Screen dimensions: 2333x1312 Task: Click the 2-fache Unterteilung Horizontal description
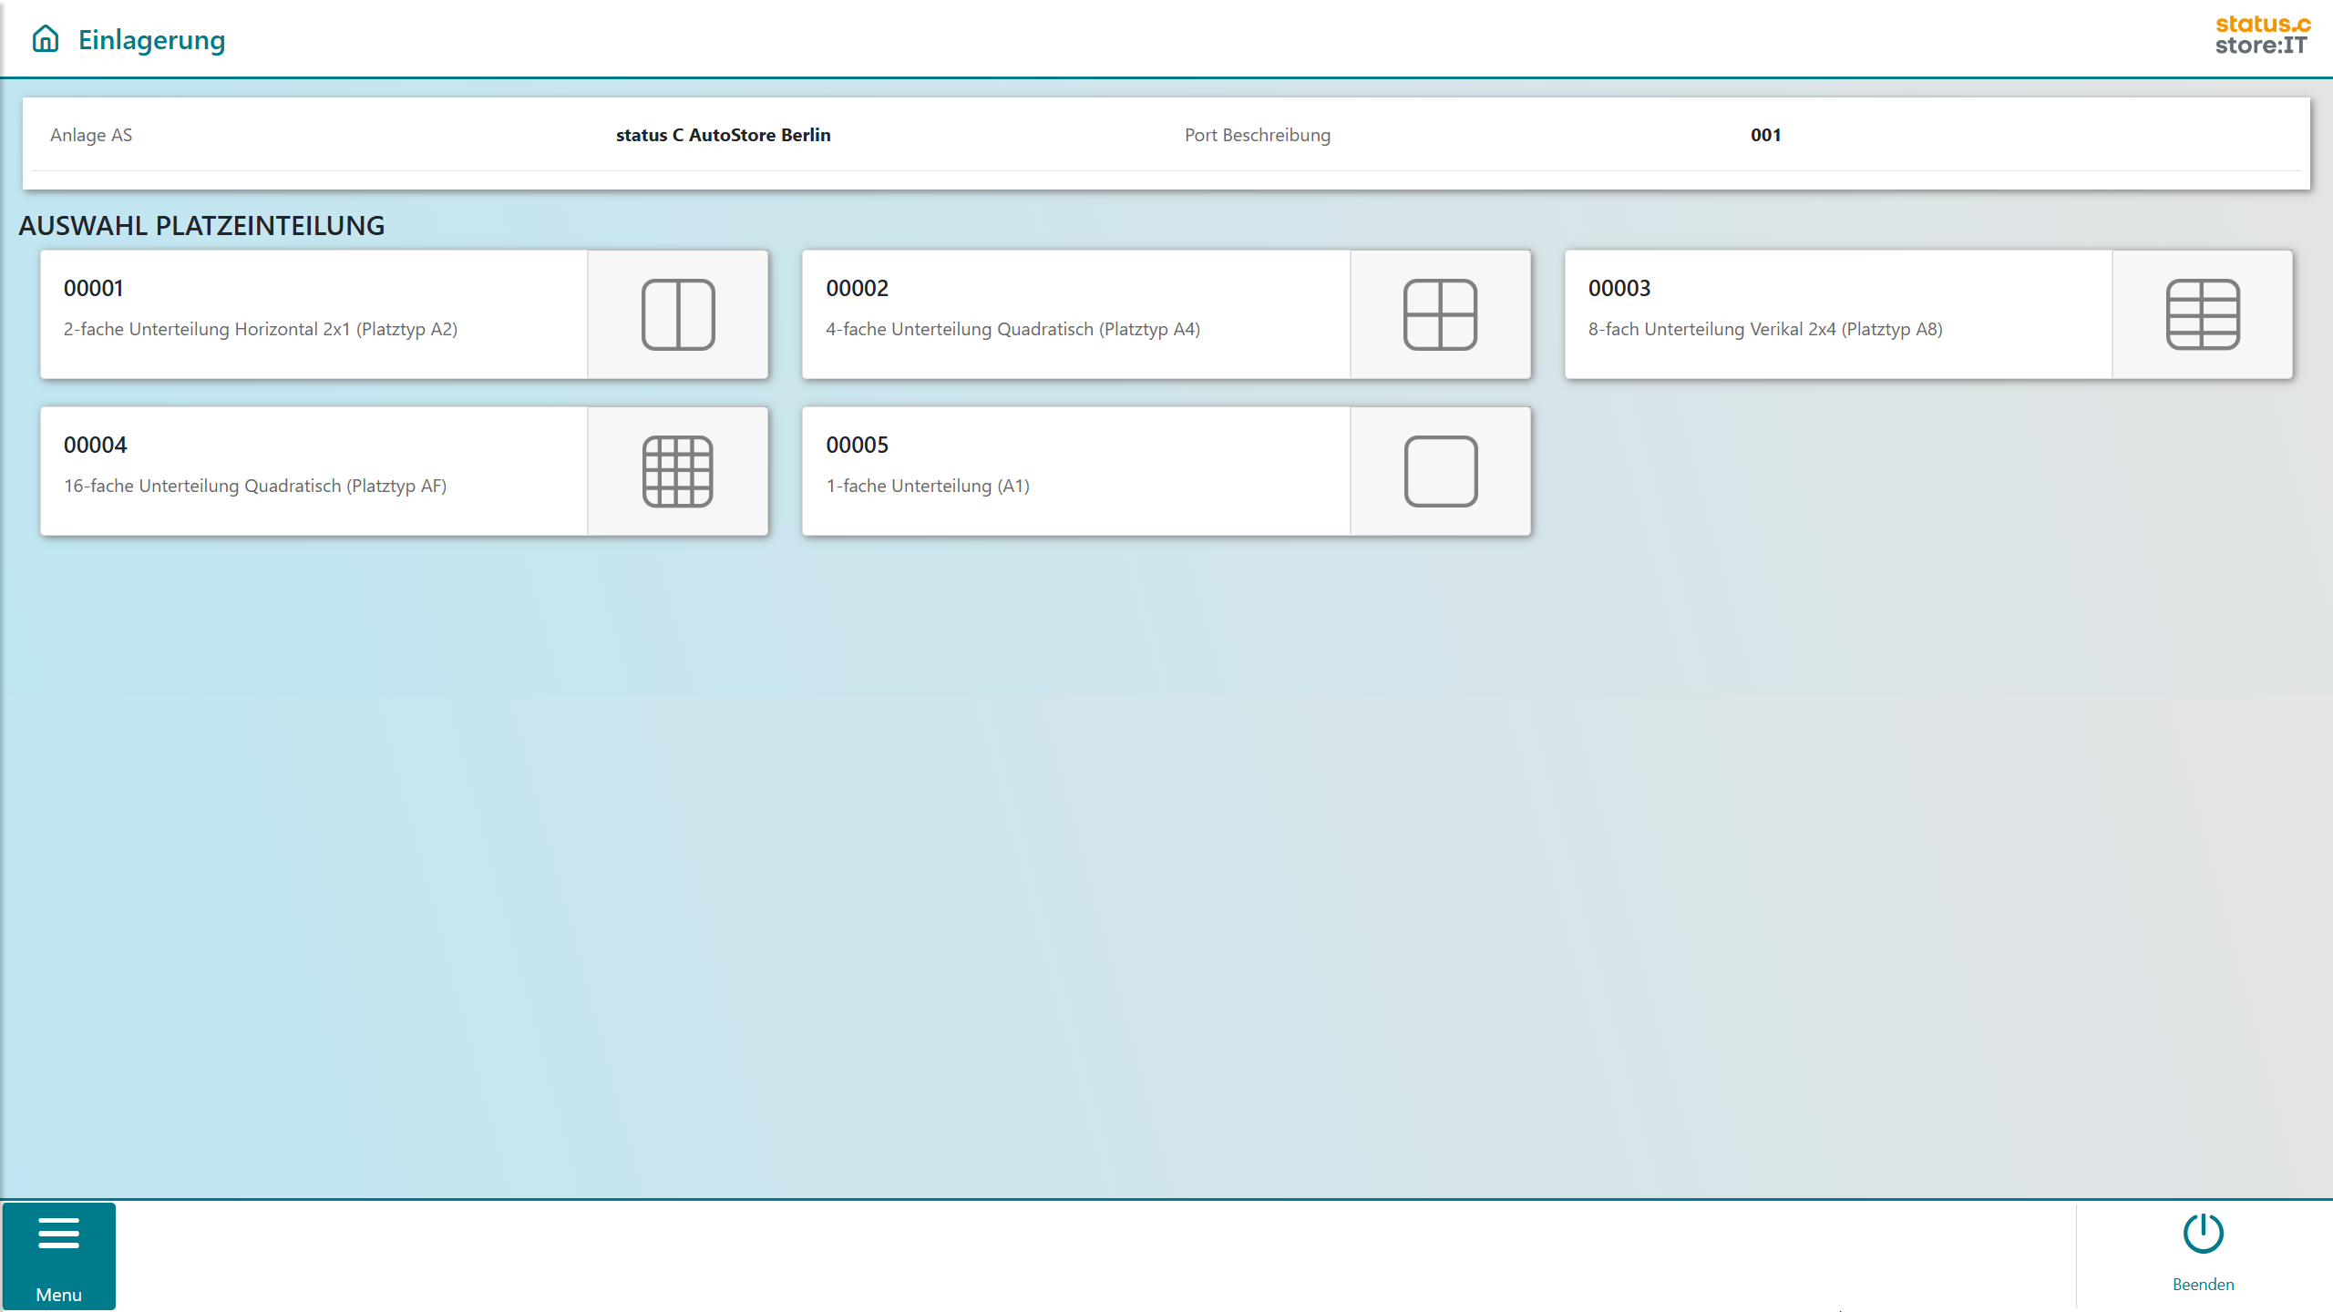pos(261,330)
